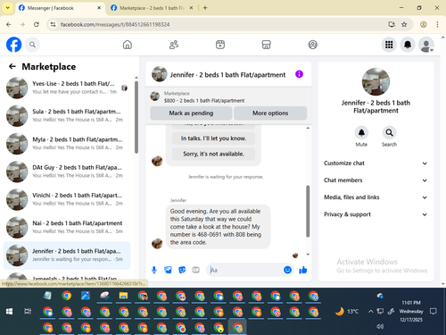Open Marketplace listing $800 banner
Viewport: 446px width, 335px height.
click(x=228, y=96)
